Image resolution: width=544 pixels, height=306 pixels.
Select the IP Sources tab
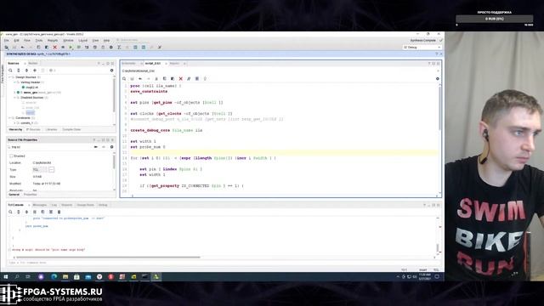(x=34, y=129)
